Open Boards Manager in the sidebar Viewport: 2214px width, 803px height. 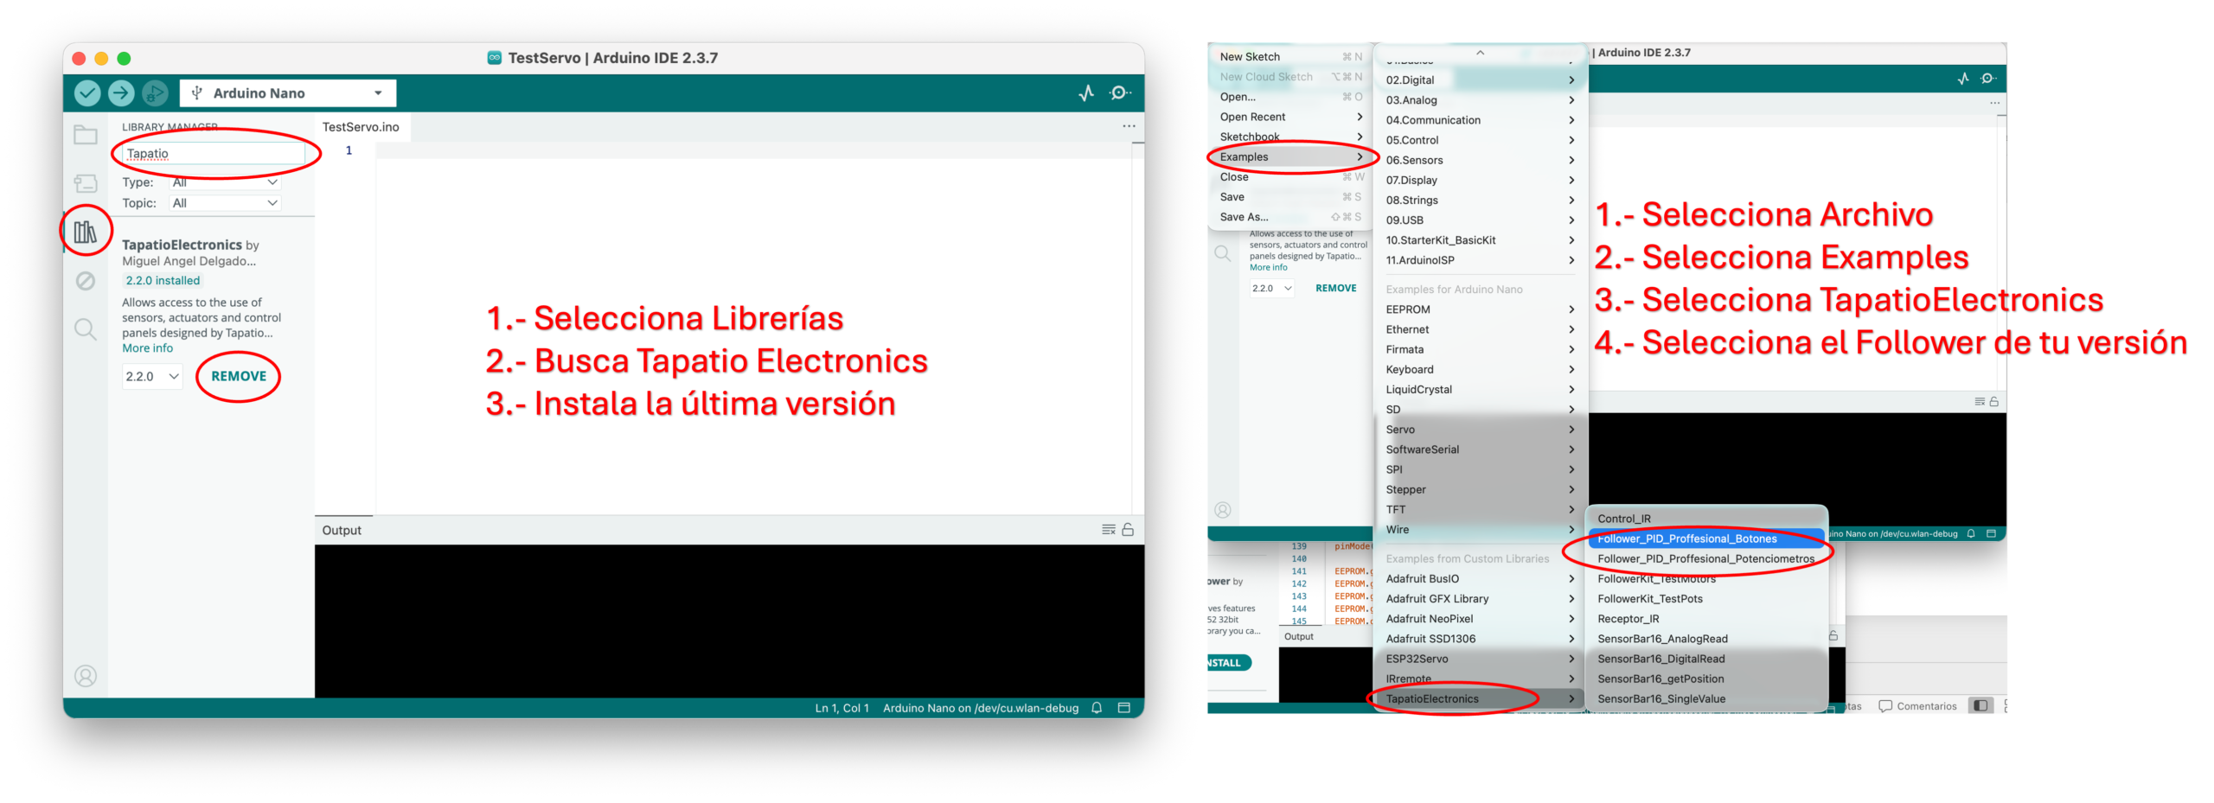pos(85,183)
